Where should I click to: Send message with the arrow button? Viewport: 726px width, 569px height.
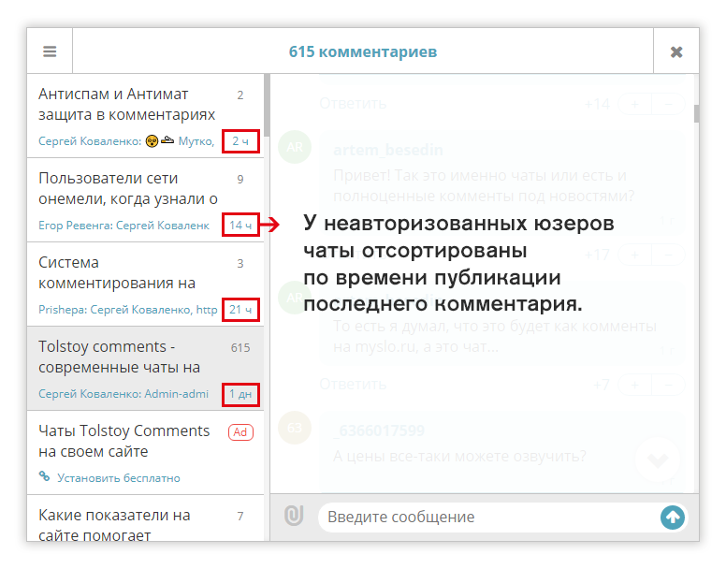pos(673,518)
